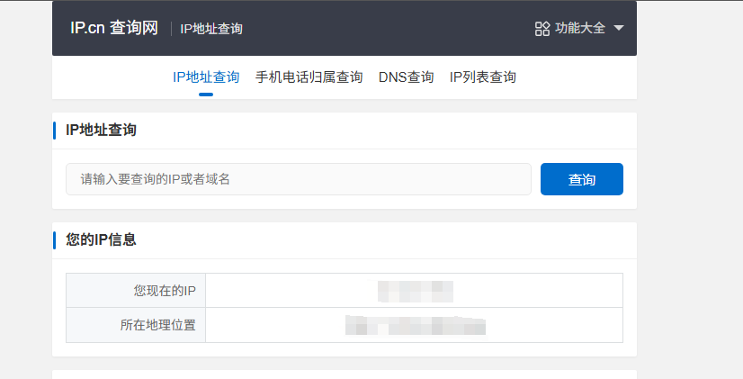Screen dimensions: 743x379
Task: Focus the IP or domain input field
Action: pos(299,179)
